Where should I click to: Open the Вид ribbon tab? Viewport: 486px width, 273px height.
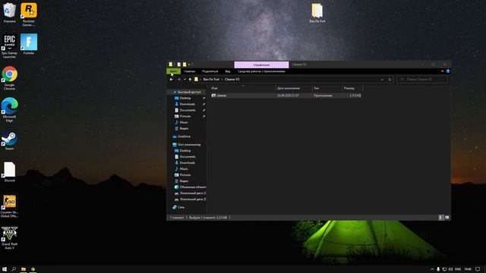pos(228,71)
